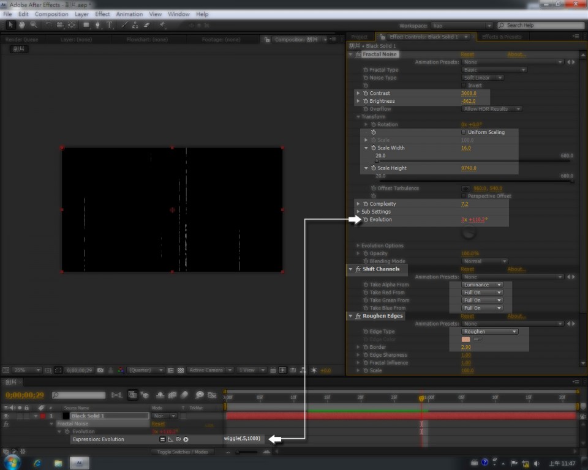
Task: Open the Take Alpha From dropdown
Action: (482, 285)
